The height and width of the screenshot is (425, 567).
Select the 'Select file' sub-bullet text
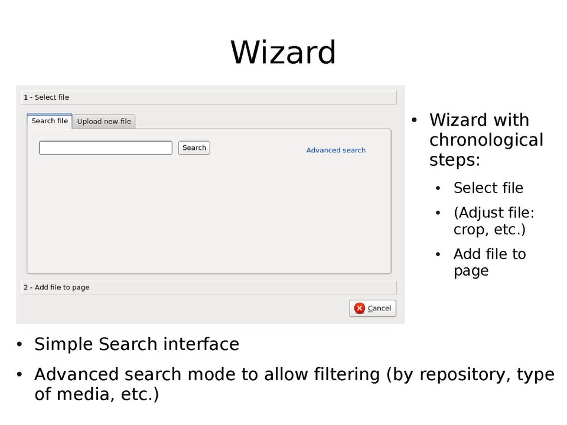pos(488,188)
